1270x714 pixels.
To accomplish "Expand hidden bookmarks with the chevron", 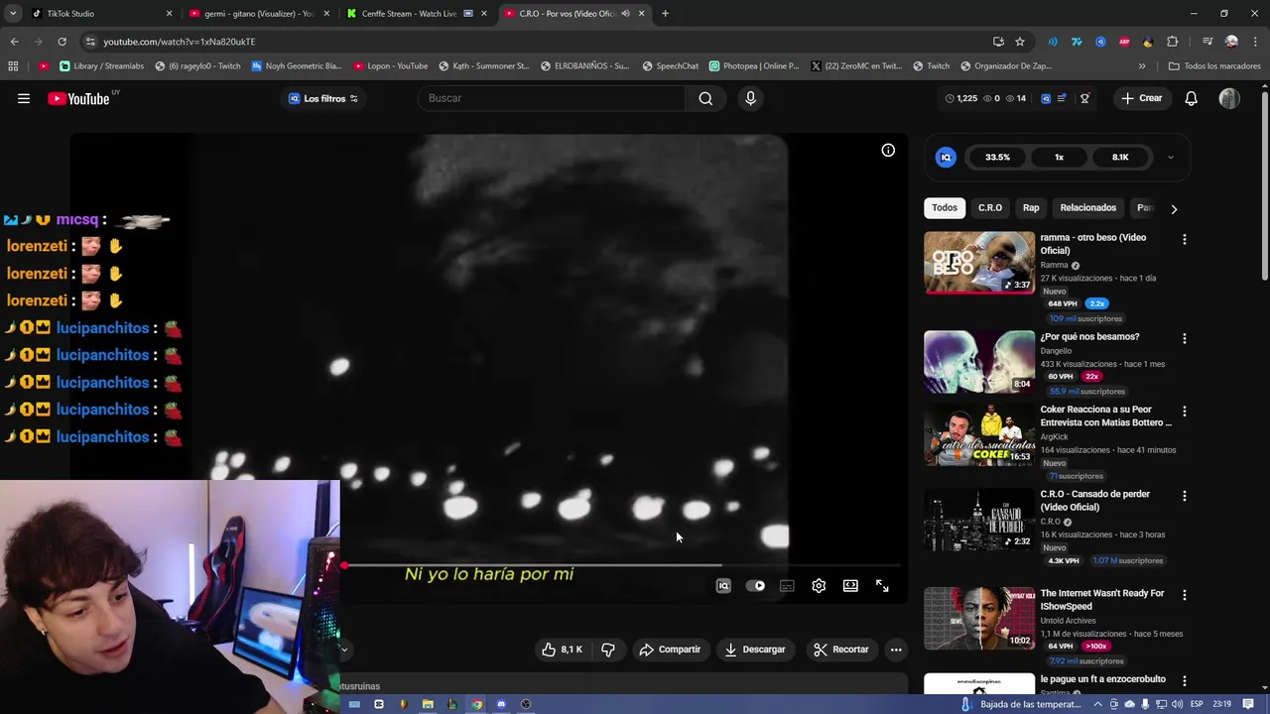I will click(1142, 66).
